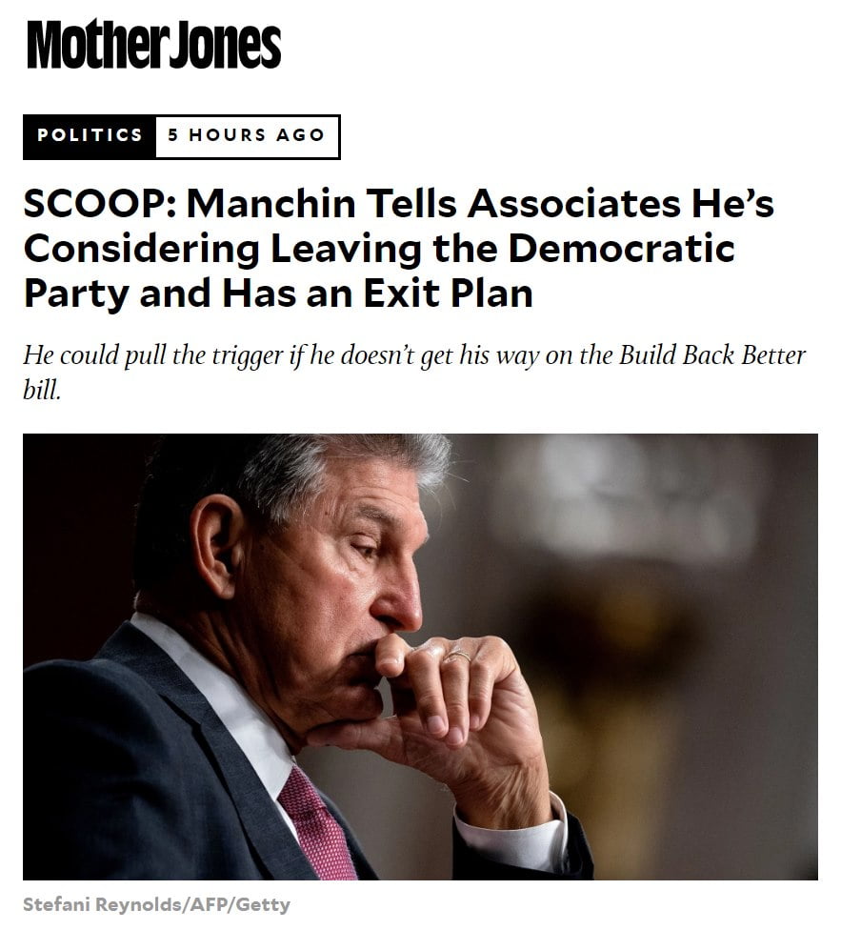Click the word "bill." under the subheadline

pyautogui.click(x=42, y=391)
